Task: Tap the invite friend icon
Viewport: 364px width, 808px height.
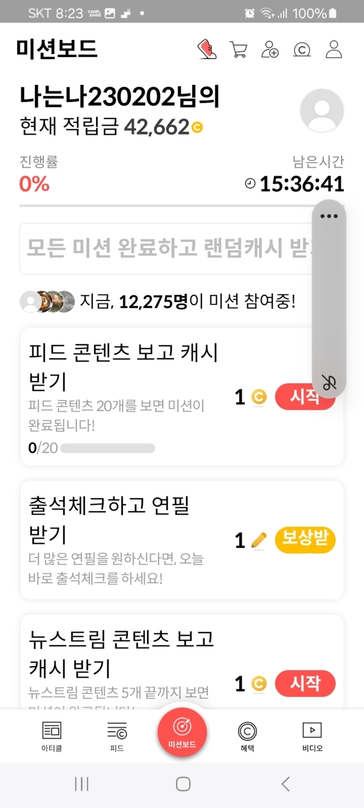Action: [x=270, y=50]
